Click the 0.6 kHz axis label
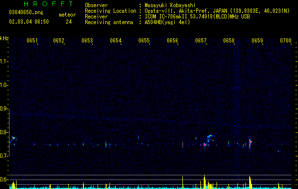Image resolution: width=298 pixels, height=189 pixels. (4, 180)
